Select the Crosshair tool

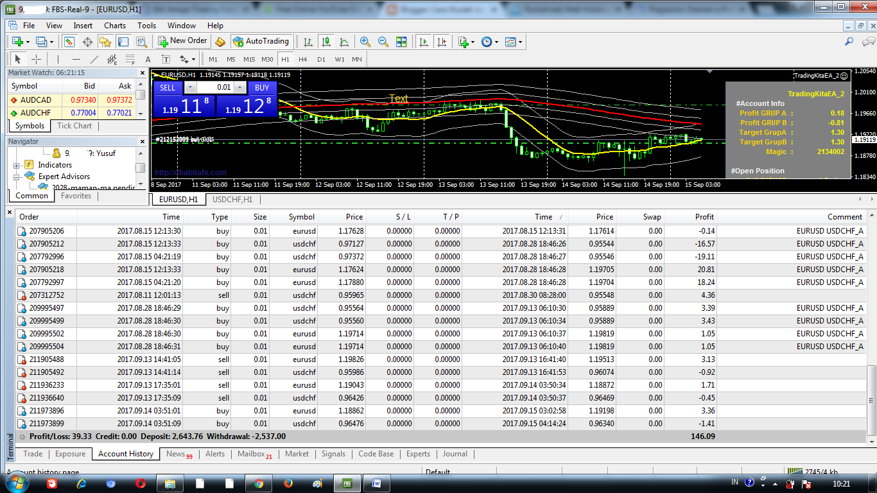point(36,58)
